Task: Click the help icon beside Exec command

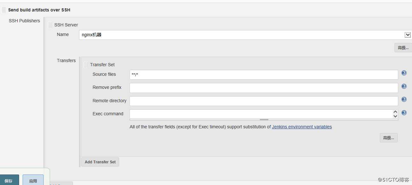Action: (404, 113)
